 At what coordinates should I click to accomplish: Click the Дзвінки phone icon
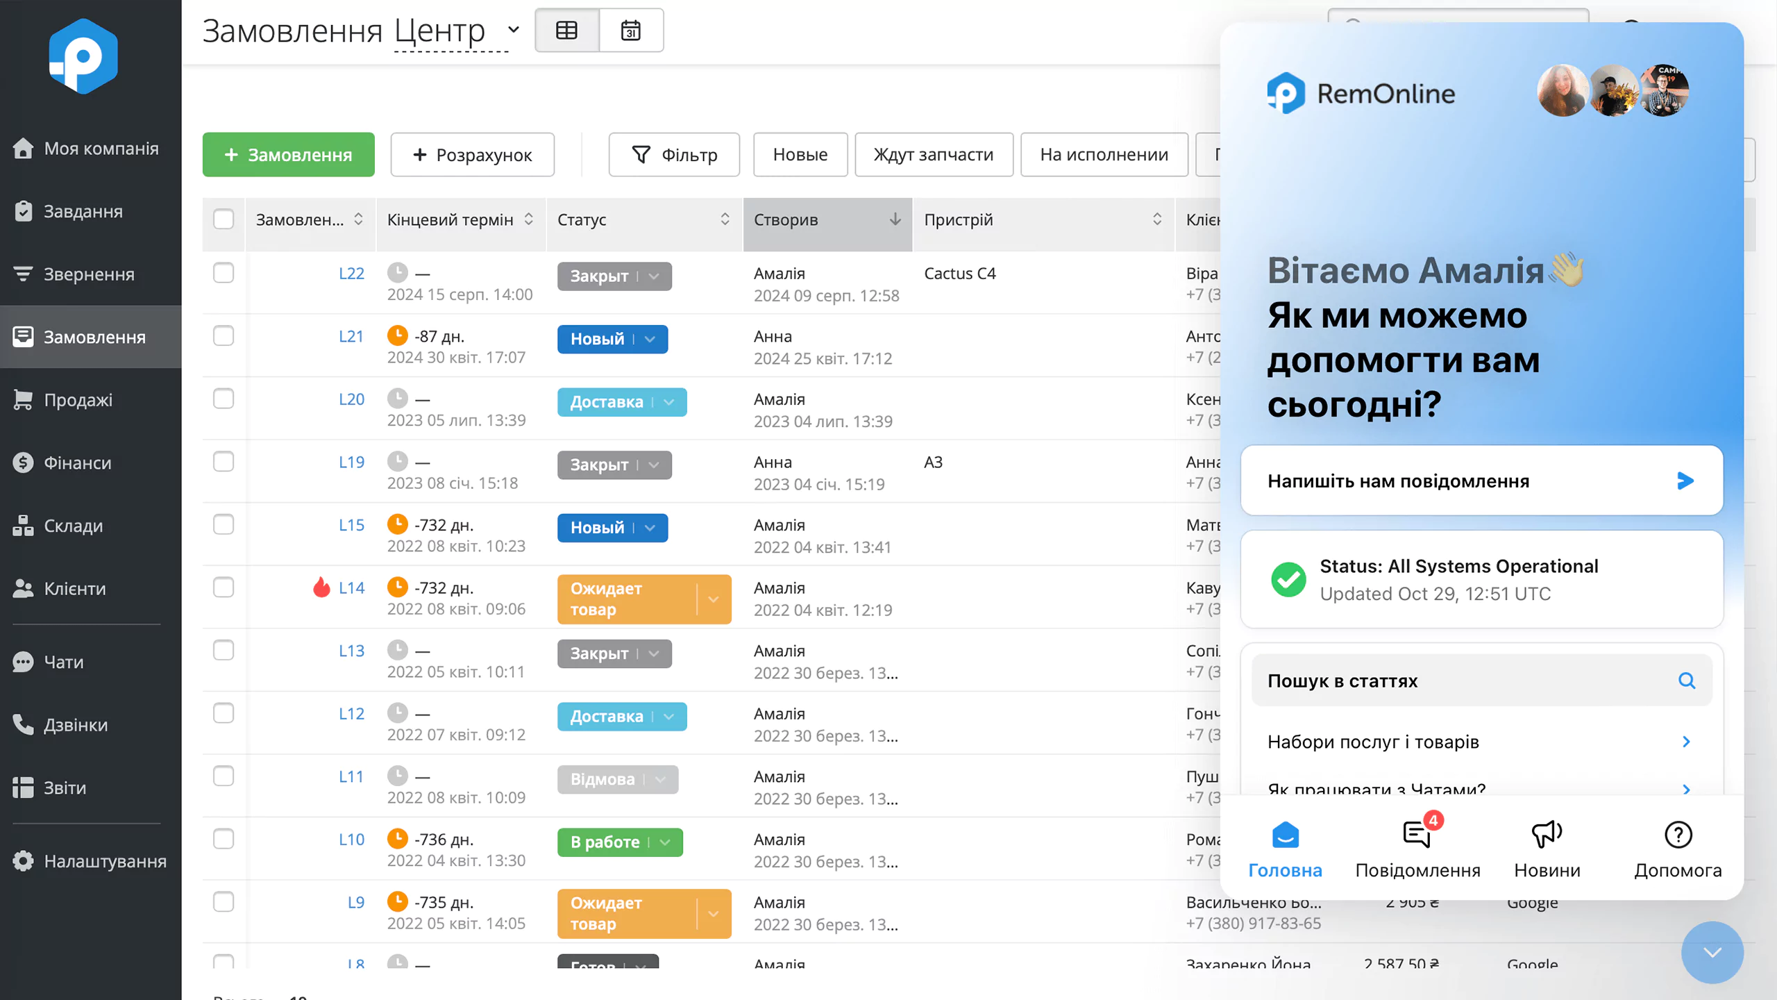point(23,724)
